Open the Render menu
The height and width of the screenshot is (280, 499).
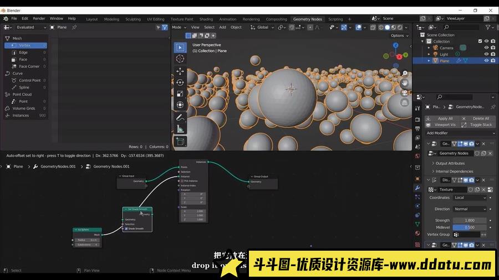click(39, 18)
